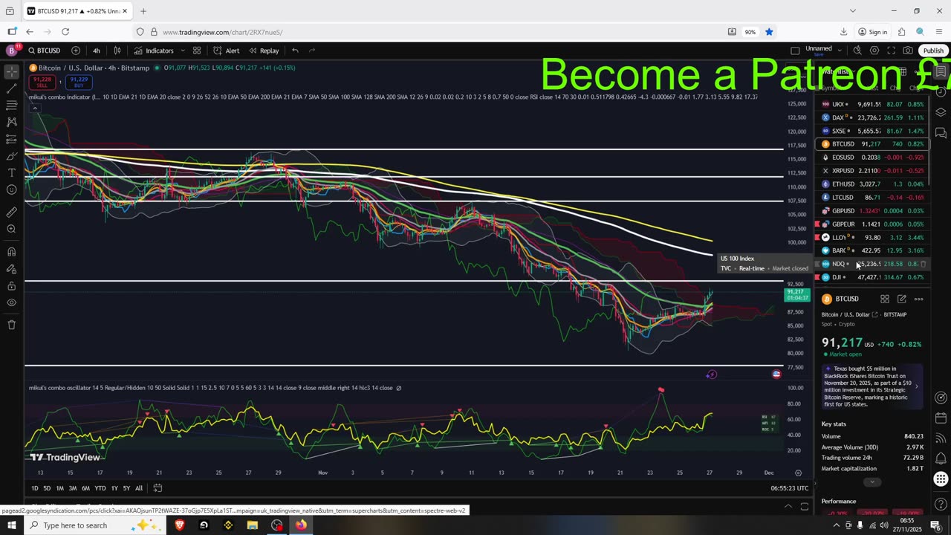Toggle magnet mode for drawings
Screen dimensions: 951x535
click(11, 252)
